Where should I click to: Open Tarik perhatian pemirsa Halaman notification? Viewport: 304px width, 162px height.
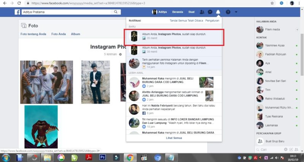click(x=174, y=63)
